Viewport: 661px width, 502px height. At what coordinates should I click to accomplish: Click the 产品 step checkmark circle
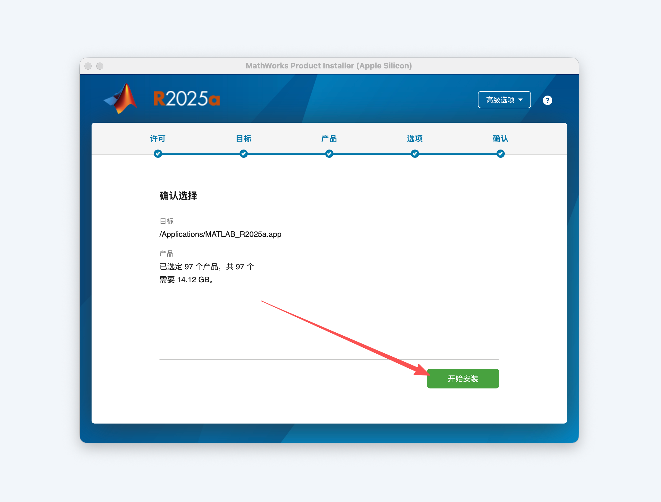click(x=329, y=154)
